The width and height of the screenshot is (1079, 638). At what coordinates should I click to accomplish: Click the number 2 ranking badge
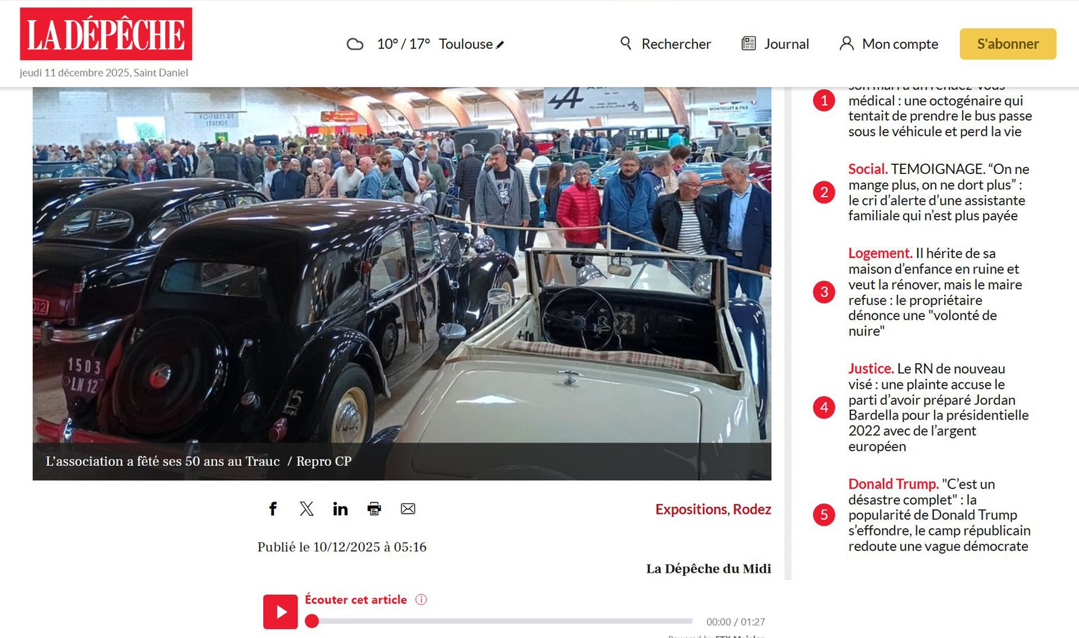(x=824, y=192)
